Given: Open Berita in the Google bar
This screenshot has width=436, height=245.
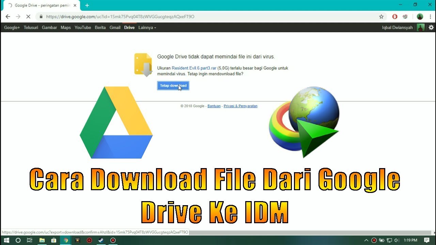Looking at the screenshot, I should (100, 28).
